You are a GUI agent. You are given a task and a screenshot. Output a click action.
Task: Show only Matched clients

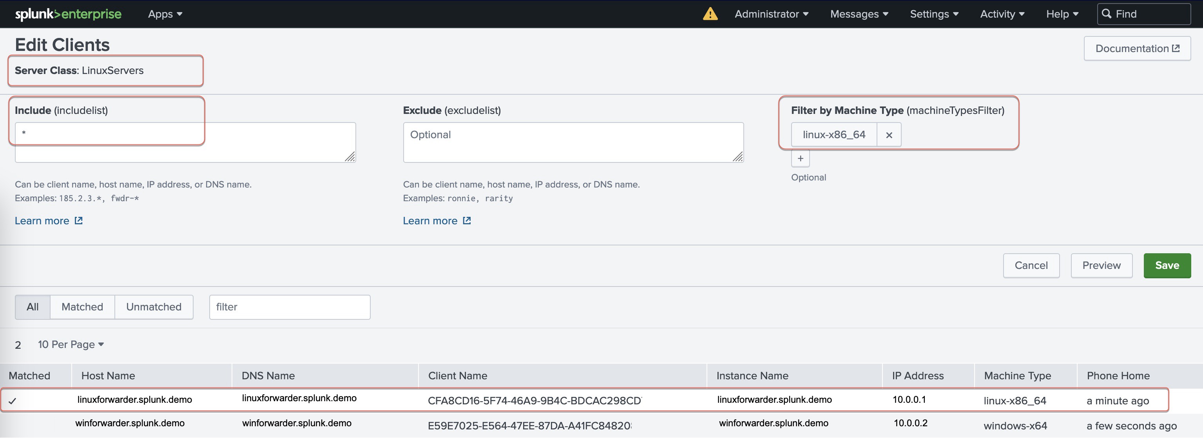82,307
